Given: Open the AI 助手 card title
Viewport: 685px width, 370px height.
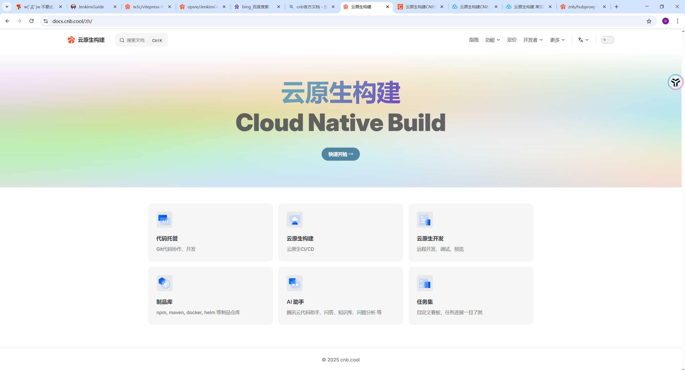Looking at the screenshot, I should coord(295,302).
